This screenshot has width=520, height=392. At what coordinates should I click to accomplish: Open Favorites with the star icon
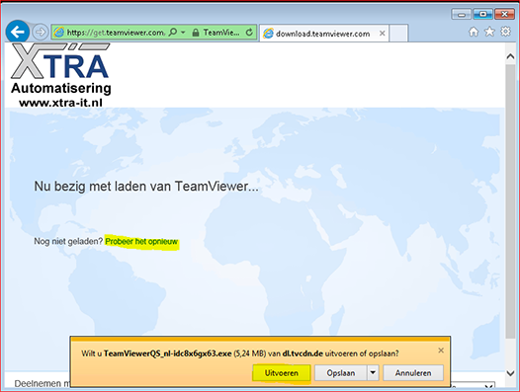489,32
